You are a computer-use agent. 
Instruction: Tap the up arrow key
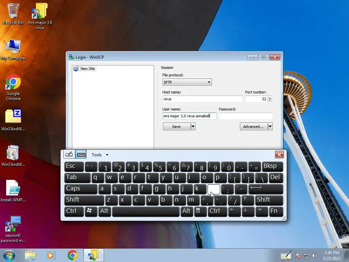[x=248, y=200]
